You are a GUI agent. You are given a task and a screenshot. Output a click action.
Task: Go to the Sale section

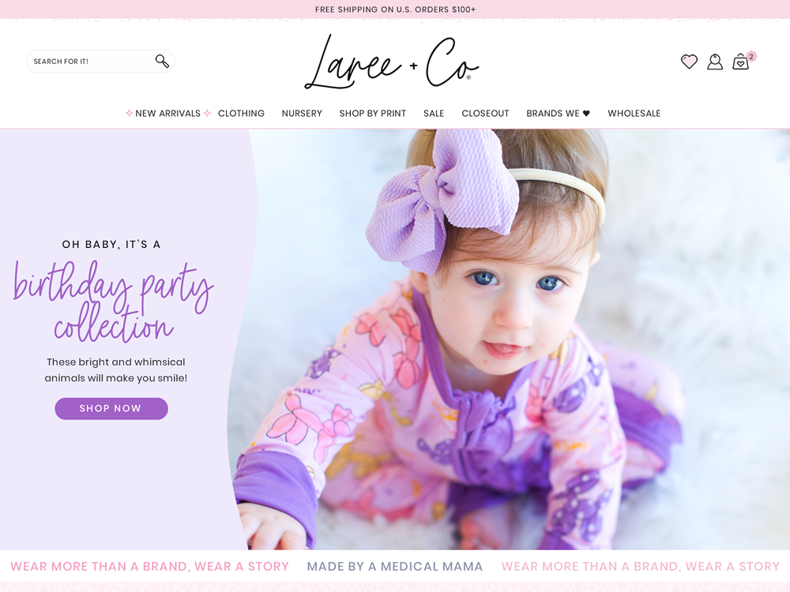point(434,113)
